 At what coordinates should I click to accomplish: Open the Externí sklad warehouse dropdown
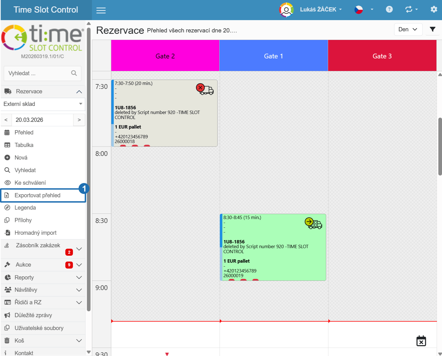(43, 104)
